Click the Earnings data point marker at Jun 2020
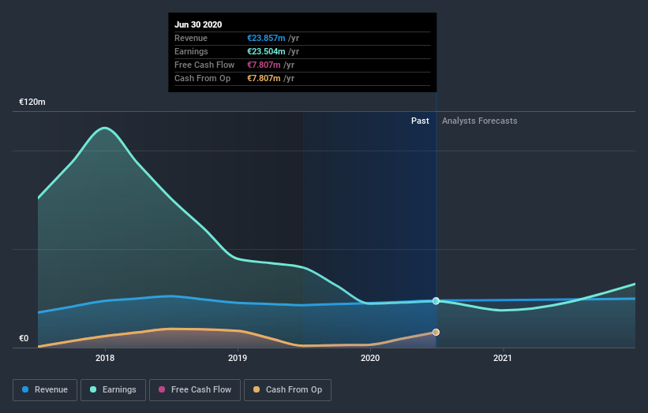The image size is (648, 413). click(436, 301)
